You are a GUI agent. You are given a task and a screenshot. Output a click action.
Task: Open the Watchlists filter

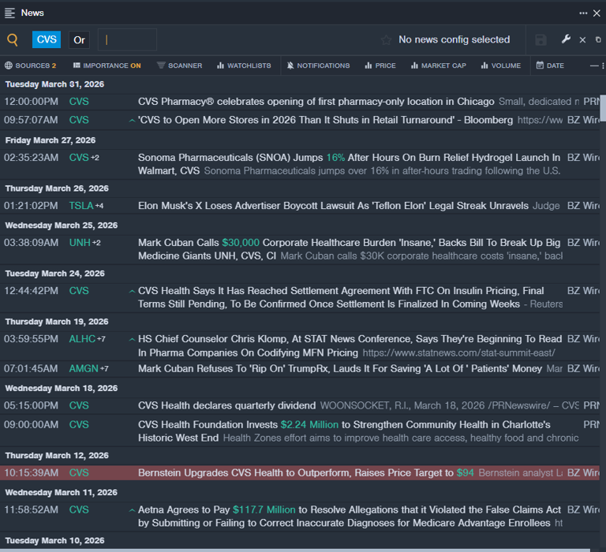click(x=244, y=65)
